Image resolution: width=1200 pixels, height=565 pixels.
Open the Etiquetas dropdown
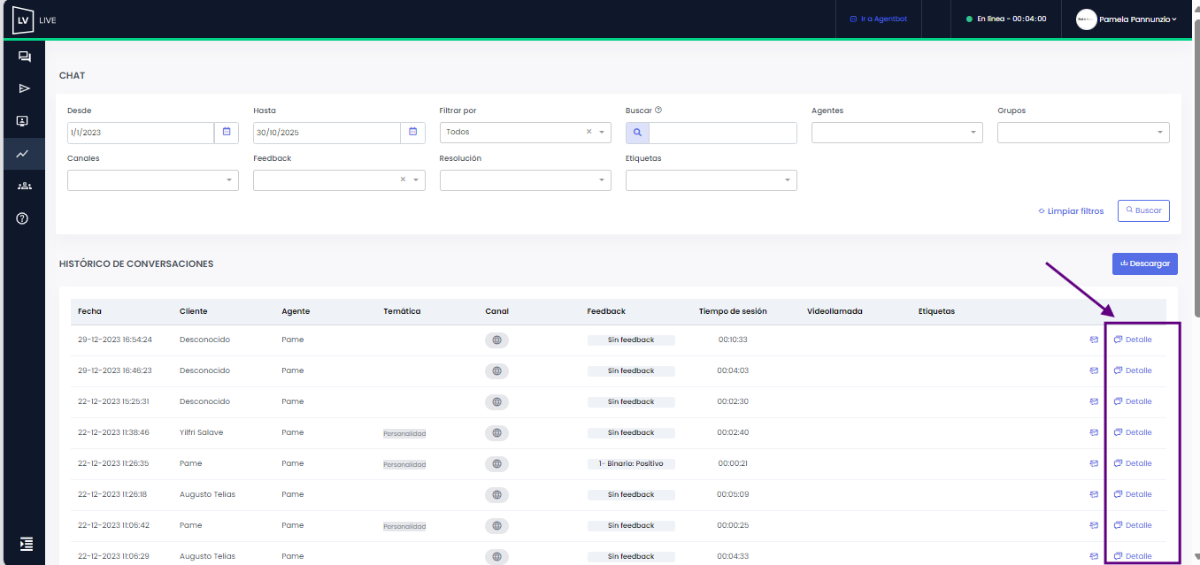tap(712, 180)
